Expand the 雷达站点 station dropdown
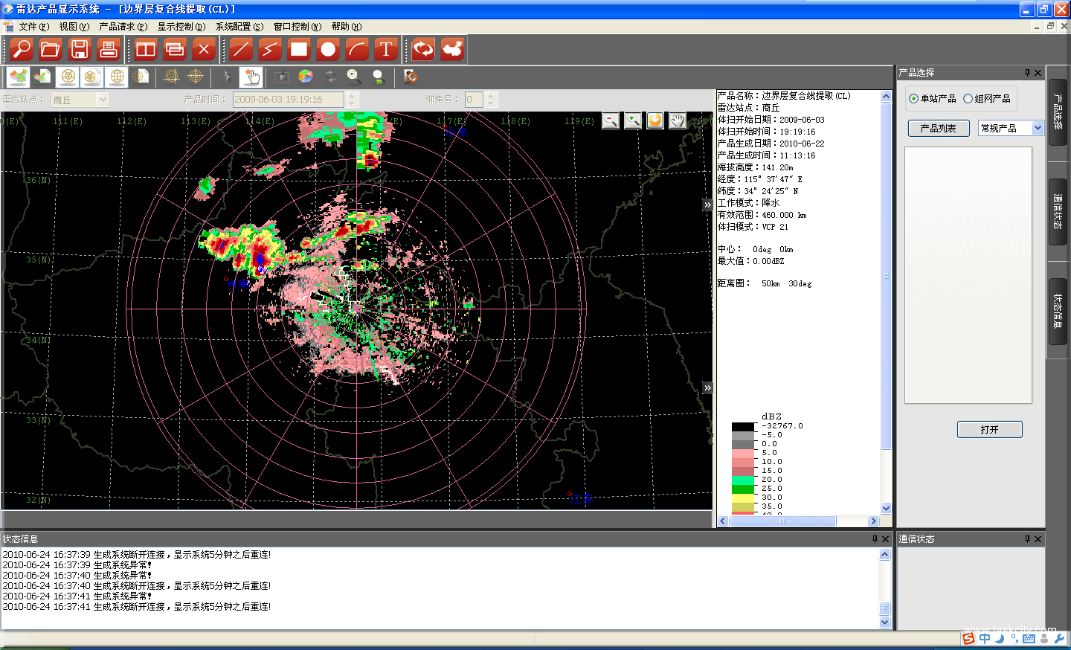This screenshot has height=650, width=1071. coord(103,100)
